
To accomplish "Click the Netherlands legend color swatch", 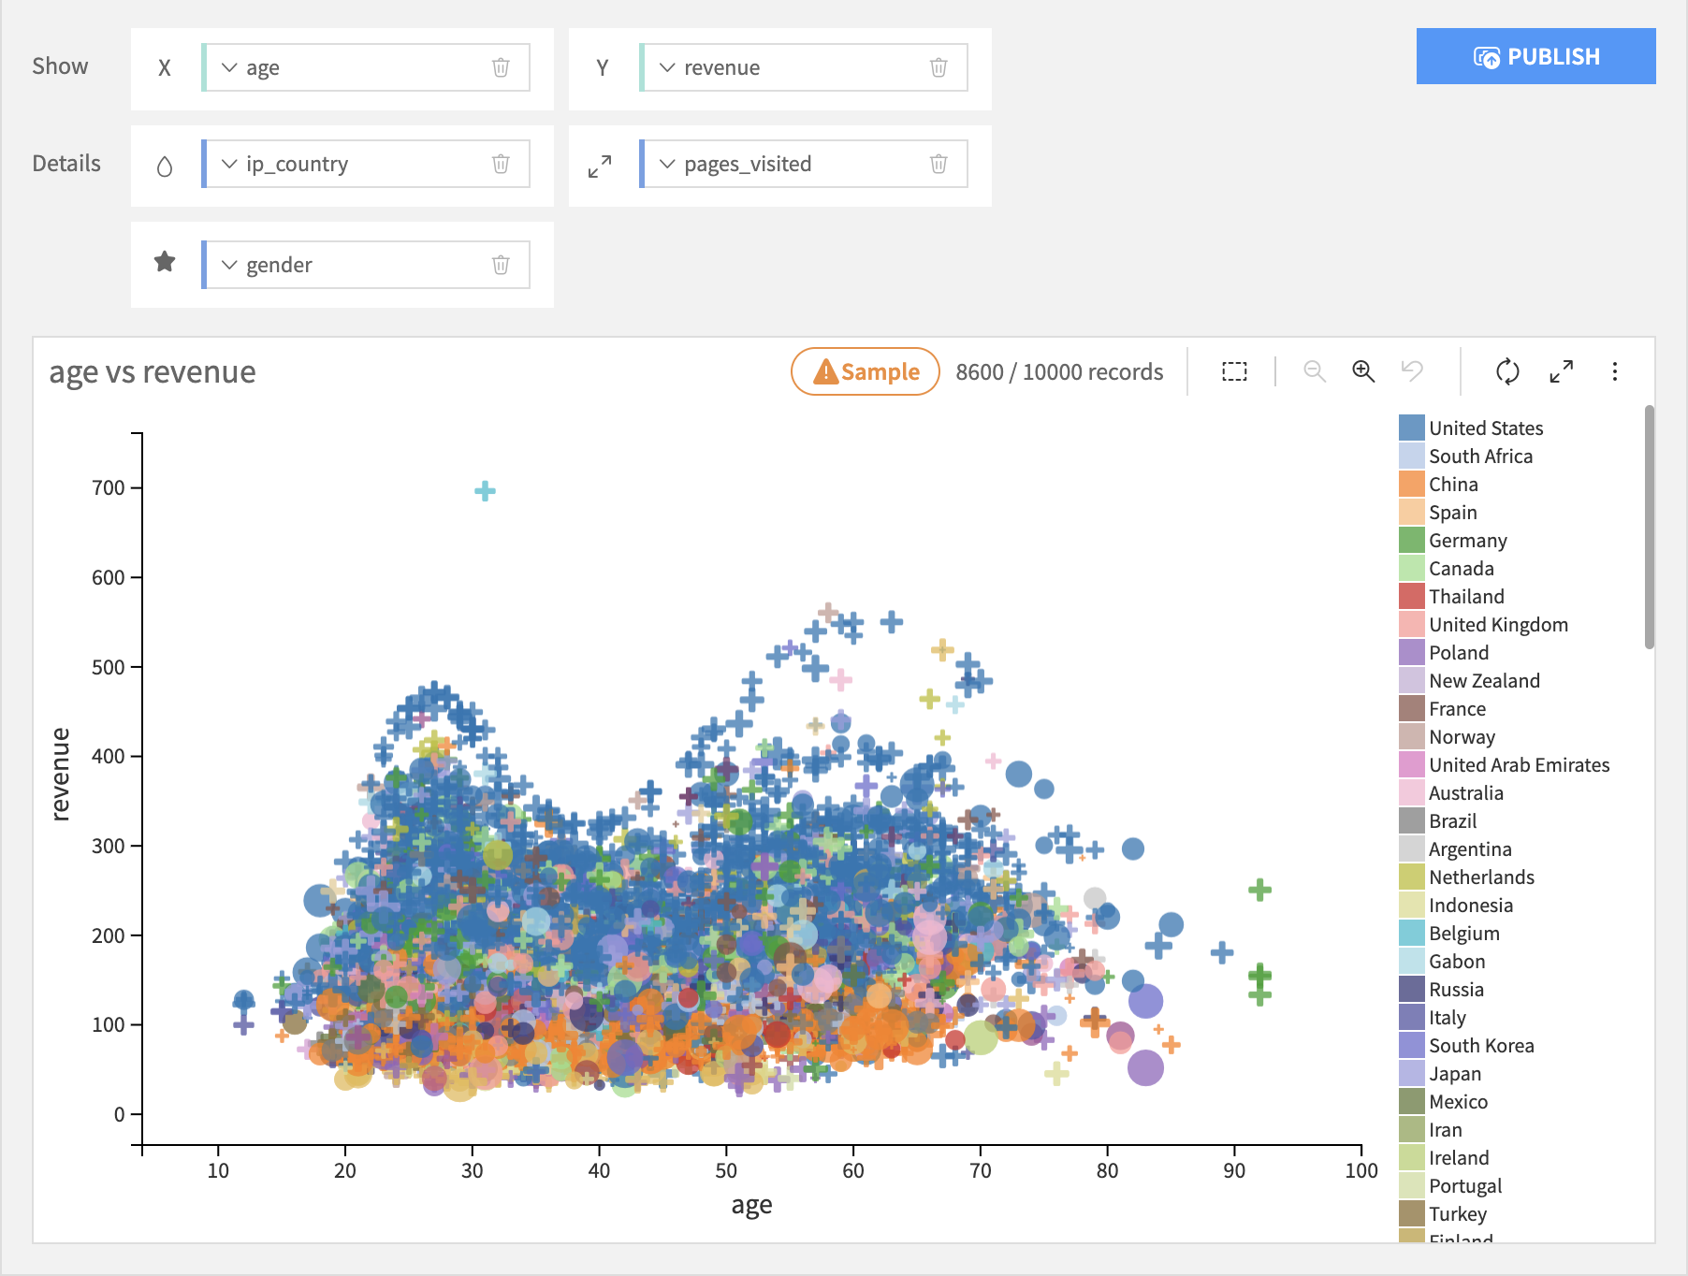I will click(x=1411, y=877).
